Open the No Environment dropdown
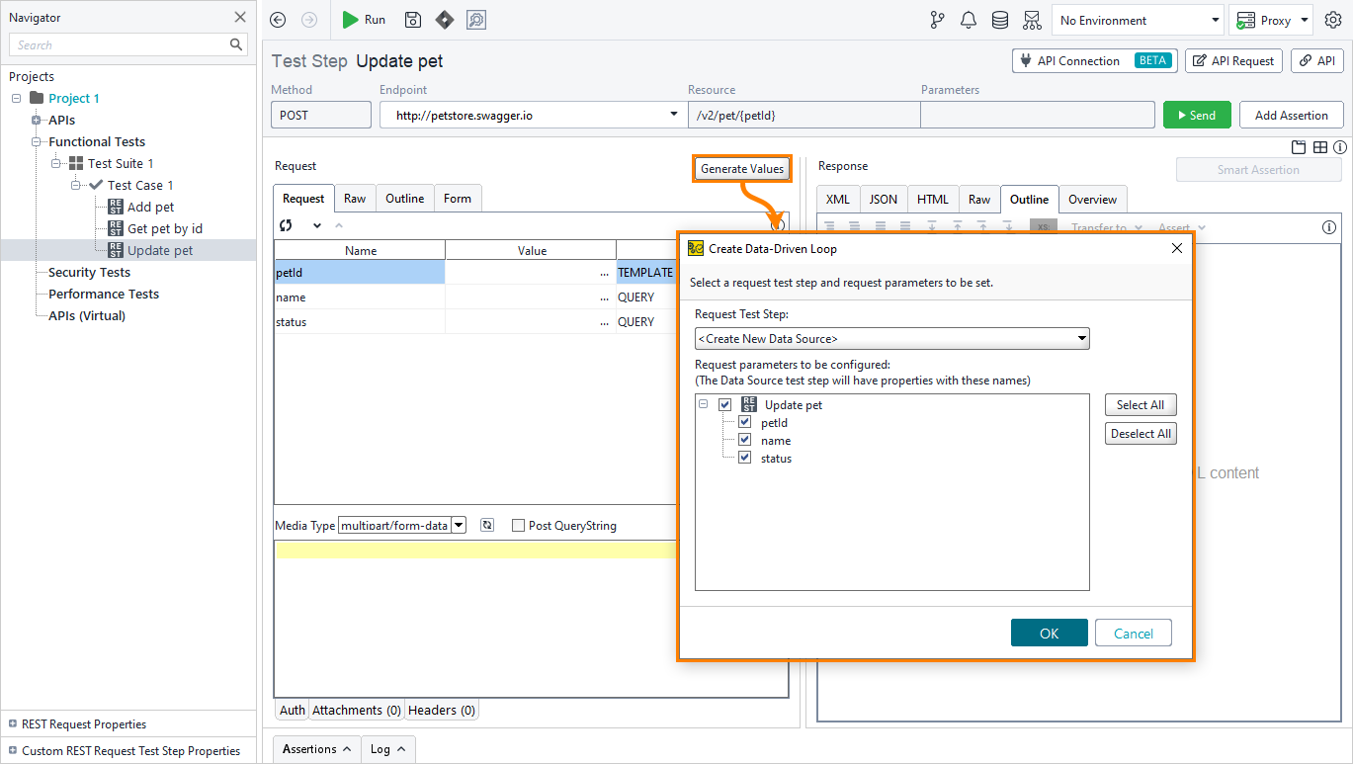The width and height of the screenshot is (1353, 764). click(x=1138, y=19)
